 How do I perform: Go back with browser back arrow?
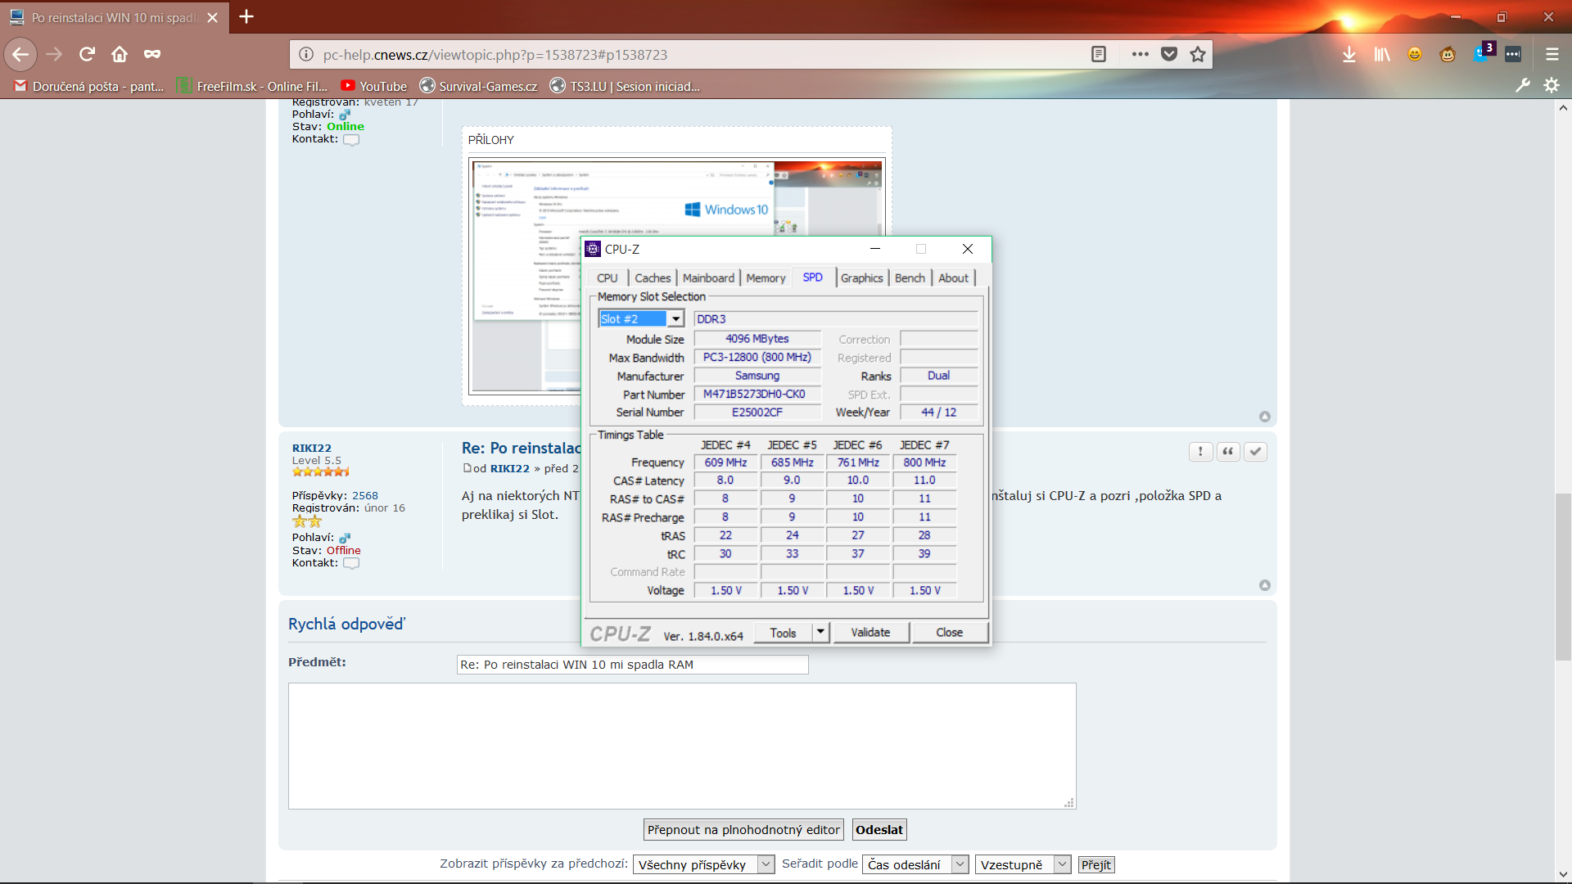coord(20,54)
